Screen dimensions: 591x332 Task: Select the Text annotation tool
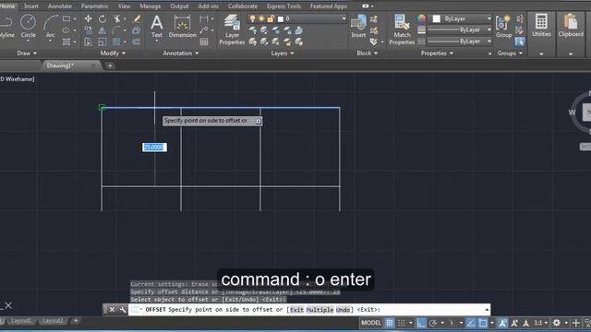[x=156, y=27]
